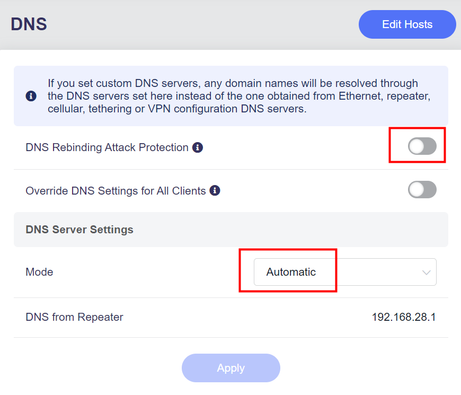
Task: Click the custom DNS servers notice text
Action: [239, 96]
